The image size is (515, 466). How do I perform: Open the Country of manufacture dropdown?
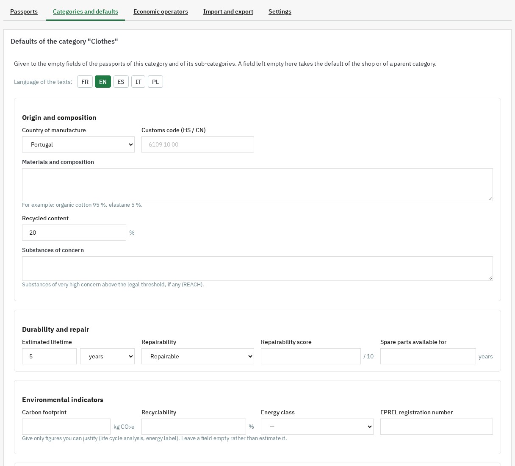pos(78,144)
